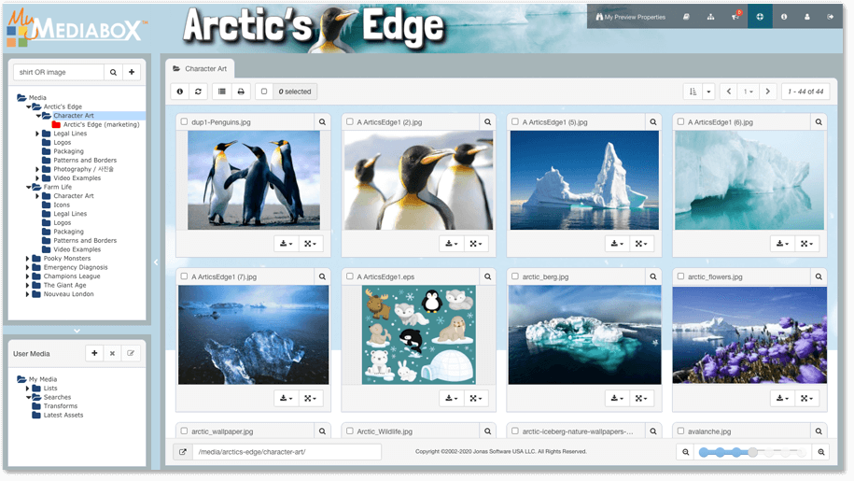
Task: Click the '0 selected' button
Action: [x=295, y=92]
